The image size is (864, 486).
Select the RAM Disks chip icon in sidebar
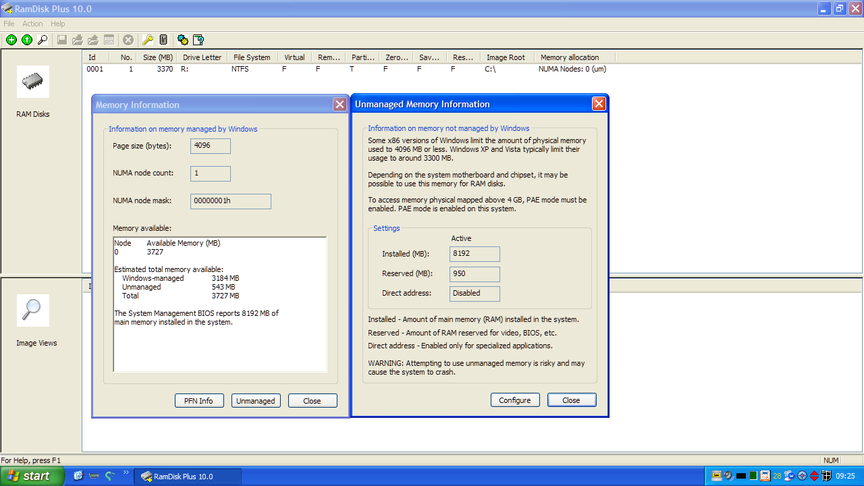33,82
